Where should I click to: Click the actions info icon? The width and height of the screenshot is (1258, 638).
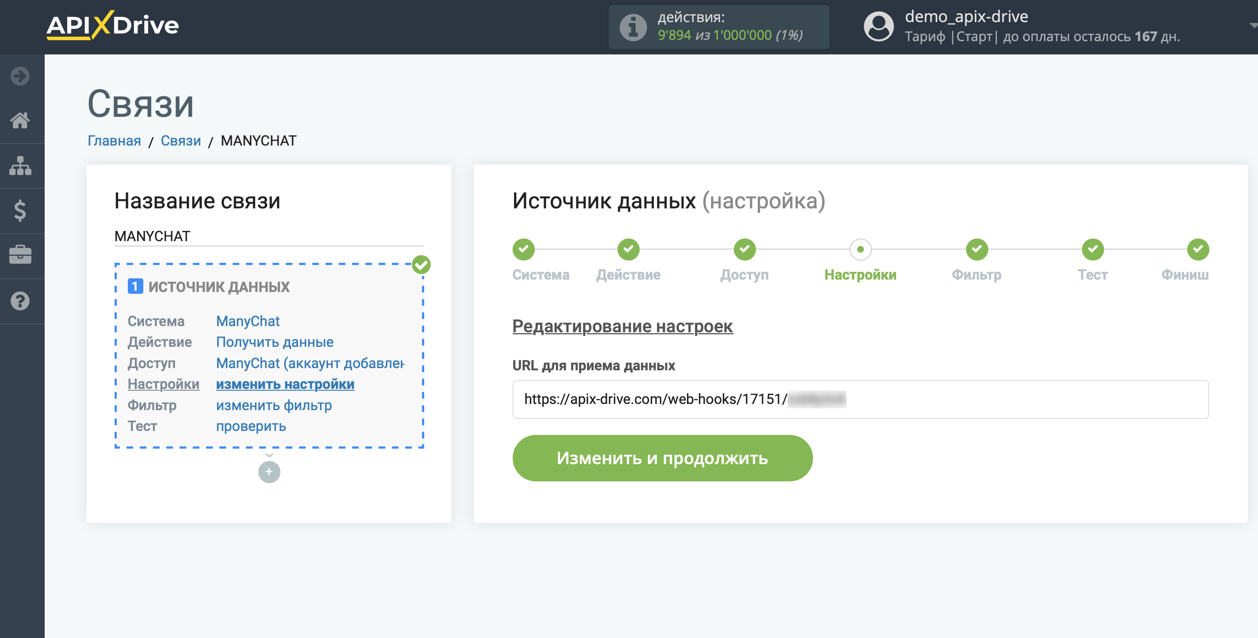tap(633, 27)
